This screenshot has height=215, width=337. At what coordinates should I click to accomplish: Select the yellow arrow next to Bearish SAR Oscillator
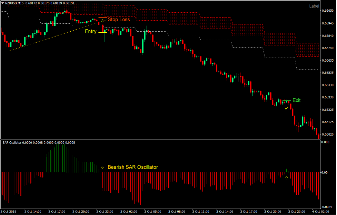tap(102, 167)
